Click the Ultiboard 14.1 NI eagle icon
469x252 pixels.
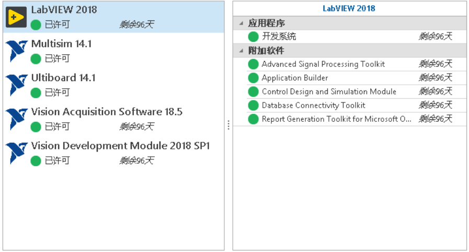click(x=16, y=85)
